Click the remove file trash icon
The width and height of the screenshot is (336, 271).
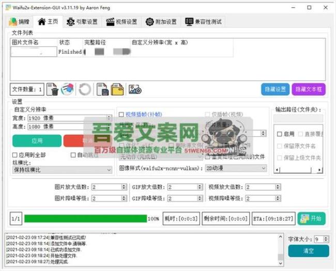53,89
